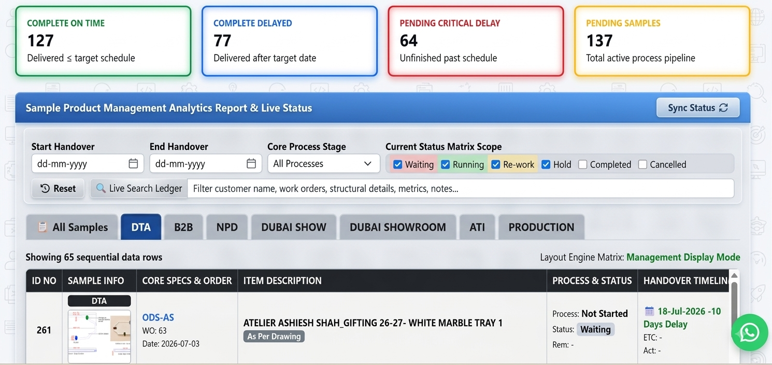Focus the End Handover date field

[205, 163]
